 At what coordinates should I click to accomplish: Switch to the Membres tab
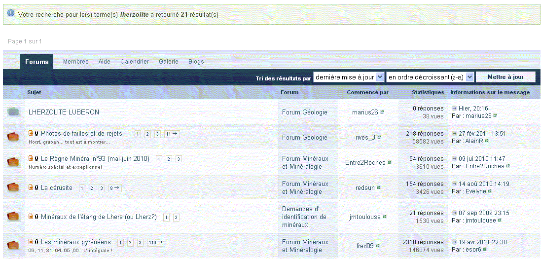(x=75, y=62)
